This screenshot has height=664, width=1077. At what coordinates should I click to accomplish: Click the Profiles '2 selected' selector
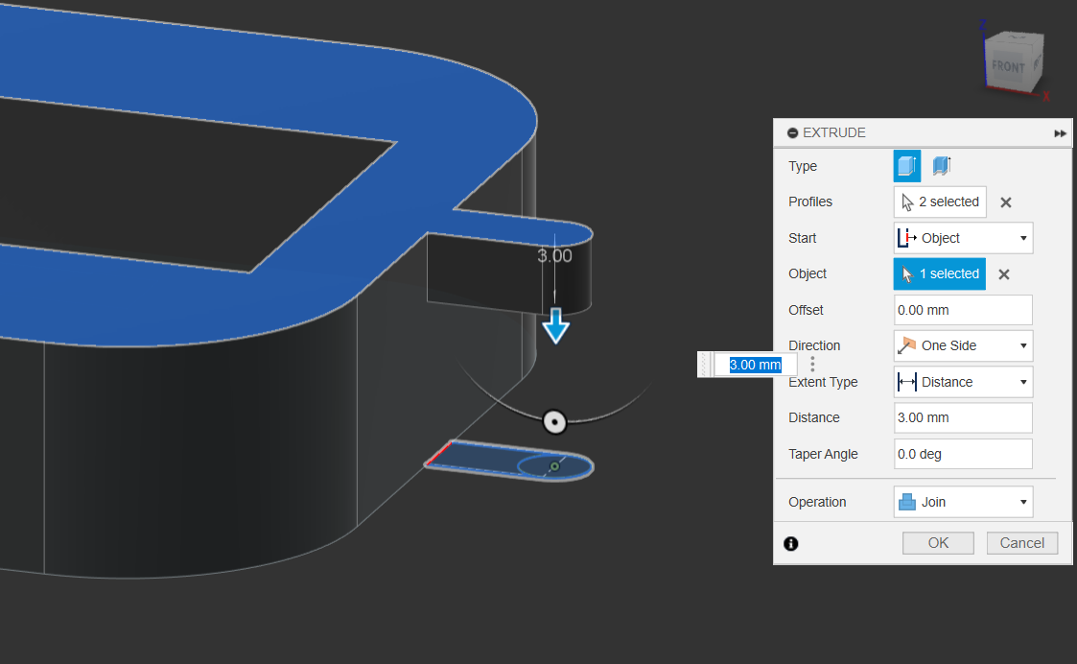940,202
